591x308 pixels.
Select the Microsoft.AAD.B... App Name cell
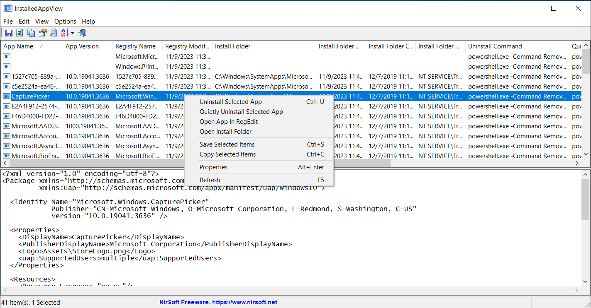(x=36, y=126)
